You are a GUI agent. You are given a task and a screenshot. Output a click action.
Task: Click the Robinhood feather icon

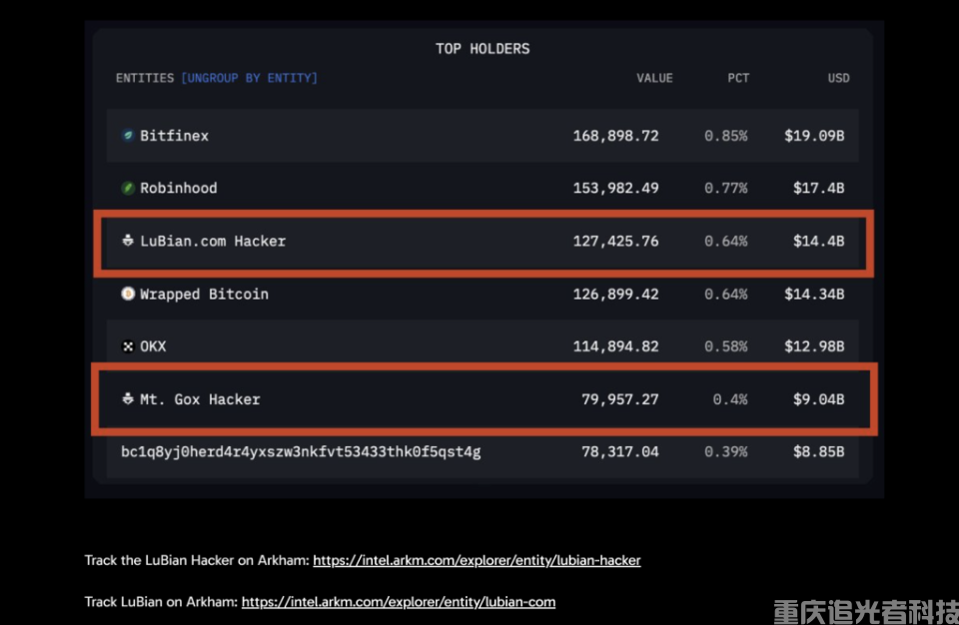click(x=128, y=188)
